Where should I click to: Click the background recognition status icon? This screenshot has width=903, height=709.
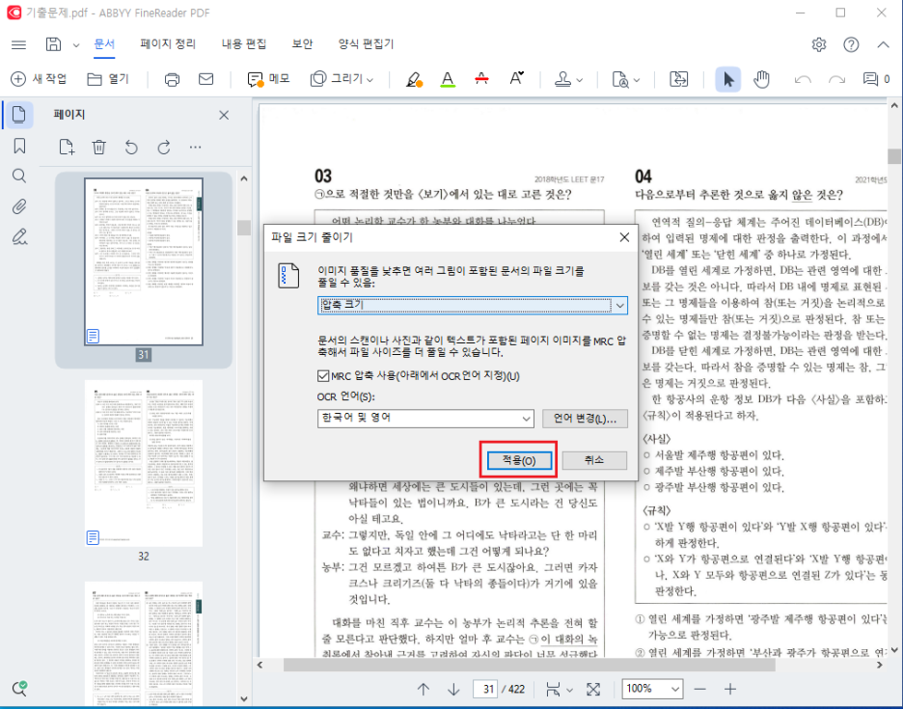(x=19, y=688)
